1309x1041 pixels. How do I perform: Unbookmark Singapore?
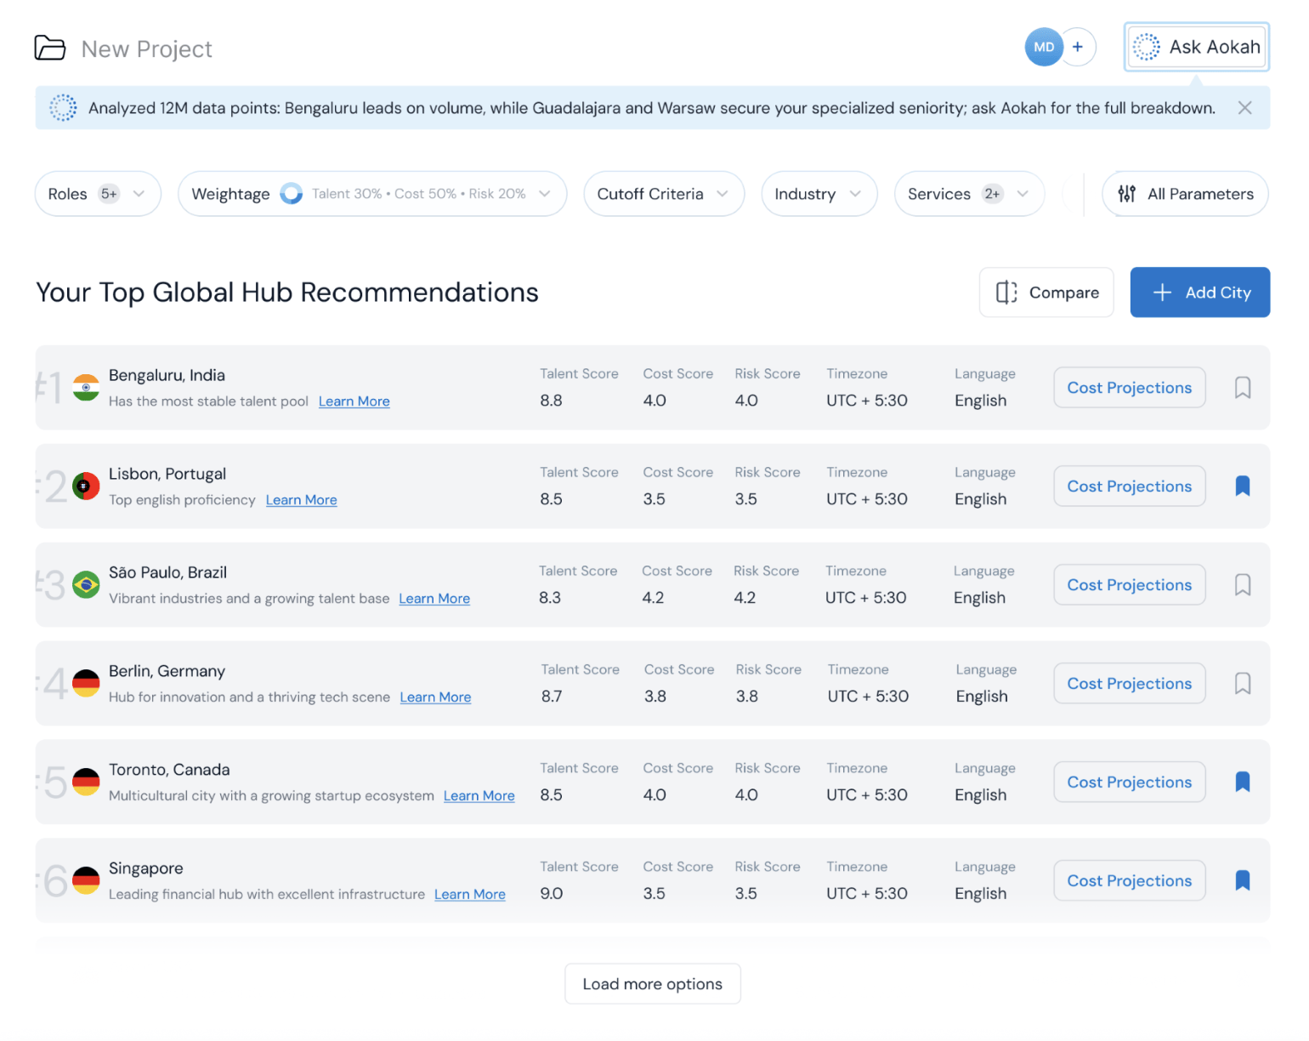[1243, 881]
